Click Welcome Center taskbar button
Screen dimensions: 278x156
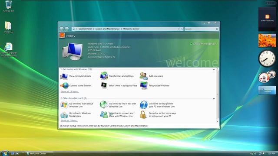coord(40,153)
